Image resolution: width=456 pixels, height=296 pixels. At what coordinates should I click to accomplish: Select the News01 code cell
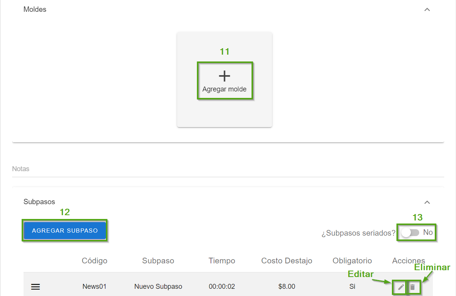[x=94, y=287]
